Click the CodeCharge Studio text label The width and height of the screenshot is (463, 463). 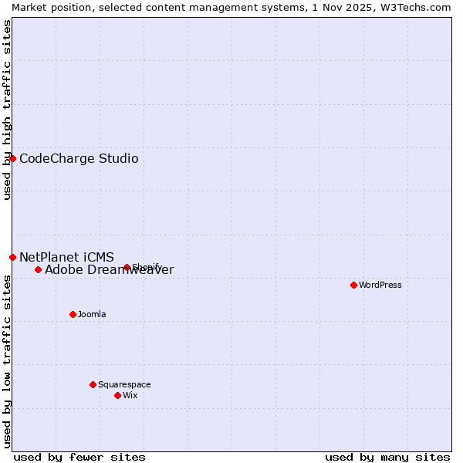tap(79, 159)
